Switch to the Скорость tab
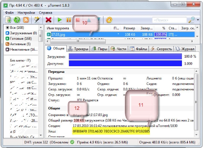 pyautogui.click(x=161, y=49)
